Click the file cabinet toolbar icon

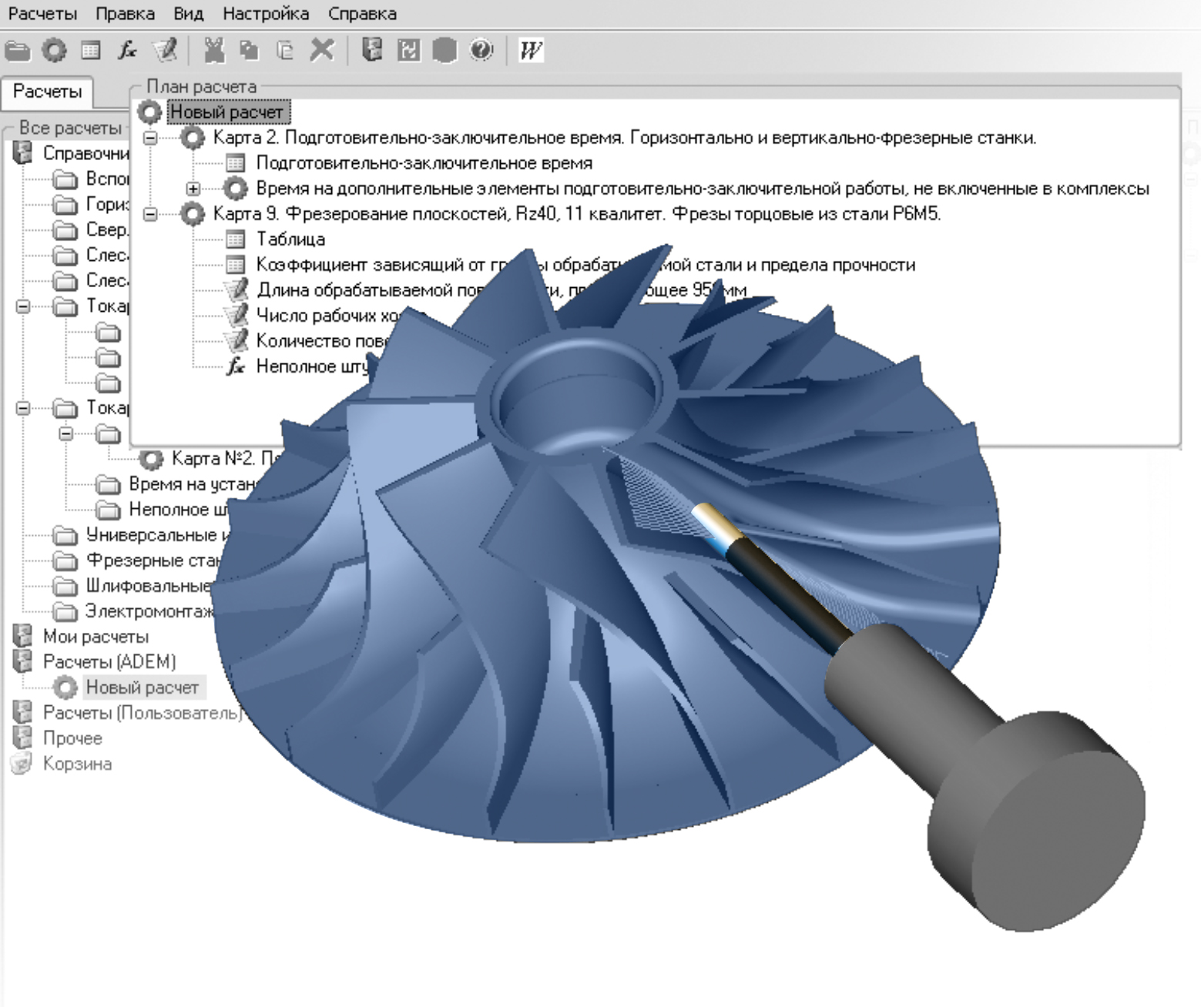(372, 51)
